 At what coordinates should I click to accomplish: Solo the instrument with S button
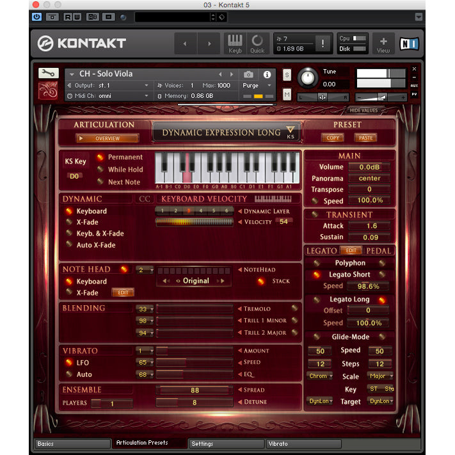pyautogui.click(x=287, y=74)
